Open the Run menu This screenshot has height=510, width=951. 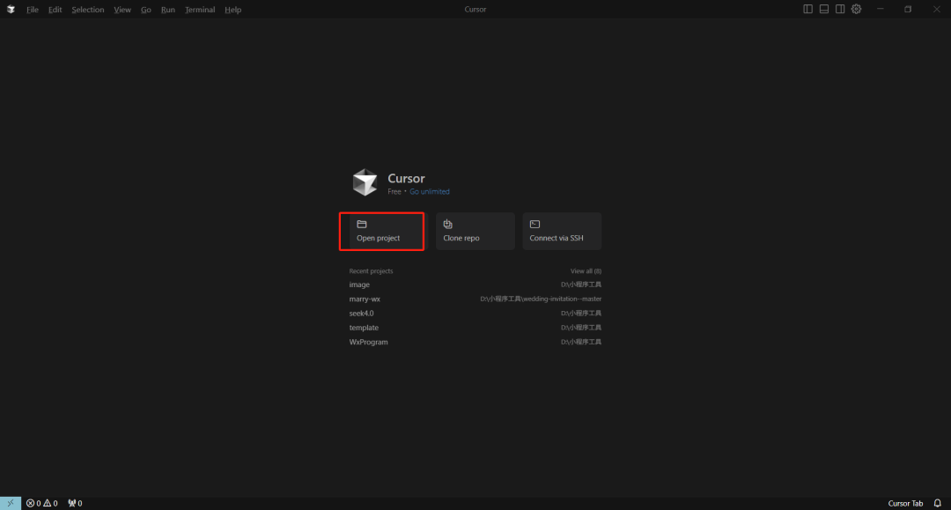[x=168, y=10]
